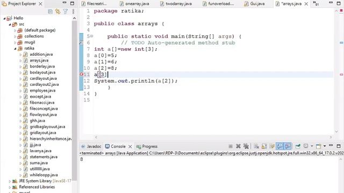Click red error indicator square atop overview ruler
Image resolution: width=344 pixels, height=193 pixels.
click(x=341, y=11)
